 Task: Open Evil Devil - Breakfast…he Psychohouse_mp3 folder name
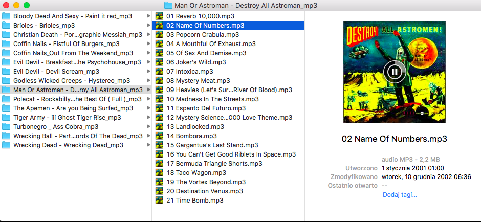tap(77, 62)
